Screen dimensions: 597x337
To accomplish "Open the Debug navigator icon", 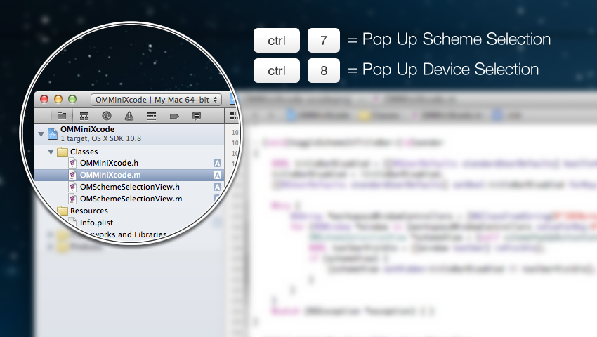I will tap(152, 116).
